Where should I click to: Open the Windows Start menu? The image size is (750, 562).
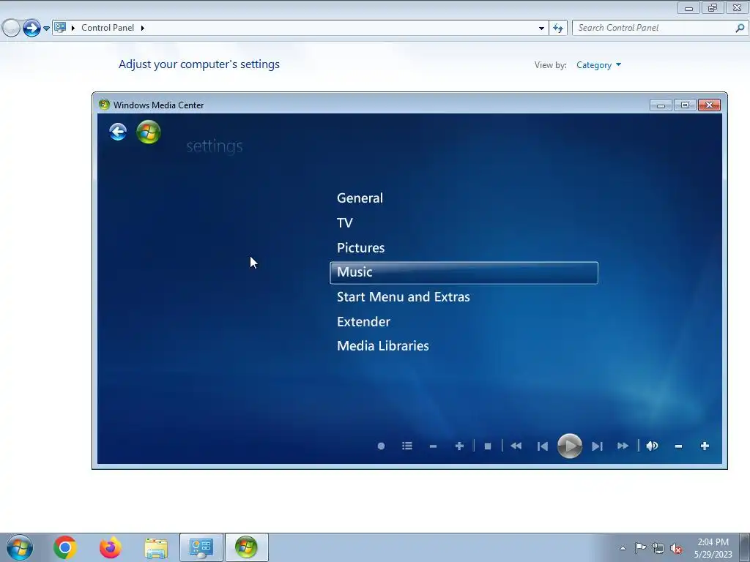click(20, 547)
